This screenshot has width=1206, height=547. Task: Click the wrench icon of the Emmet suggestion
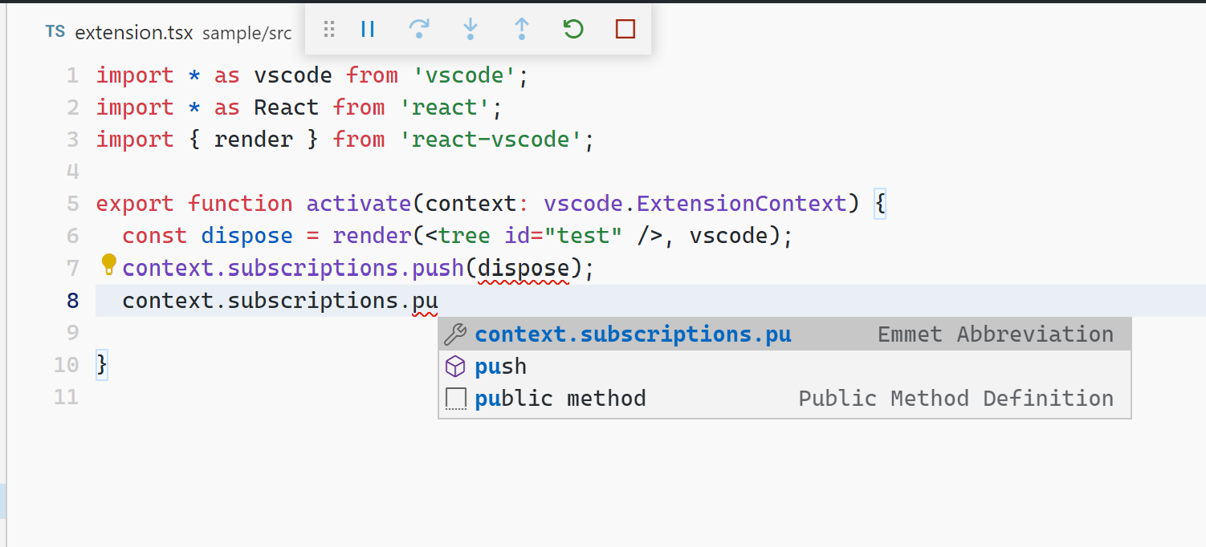tap(455, 334)
